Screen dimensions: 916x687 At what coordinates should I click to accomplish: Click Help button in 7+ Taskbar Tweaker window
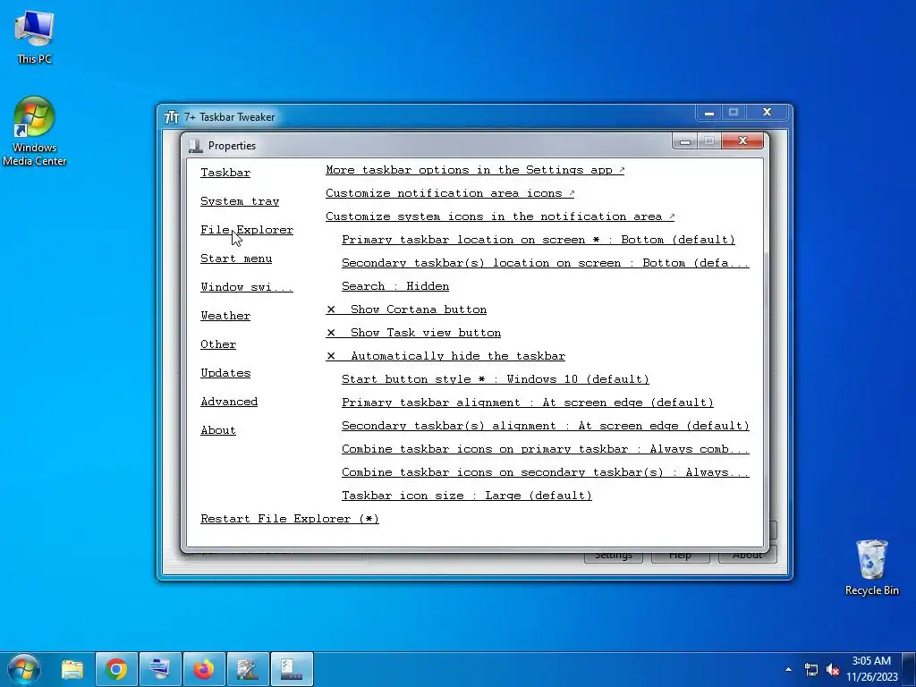point(681,556)
